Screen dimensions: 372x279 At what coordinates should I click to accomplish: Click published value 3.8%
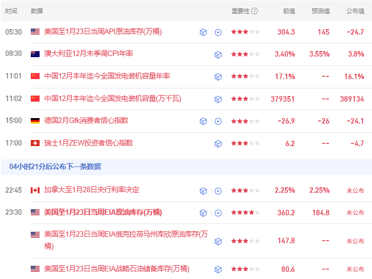(356, 54)
